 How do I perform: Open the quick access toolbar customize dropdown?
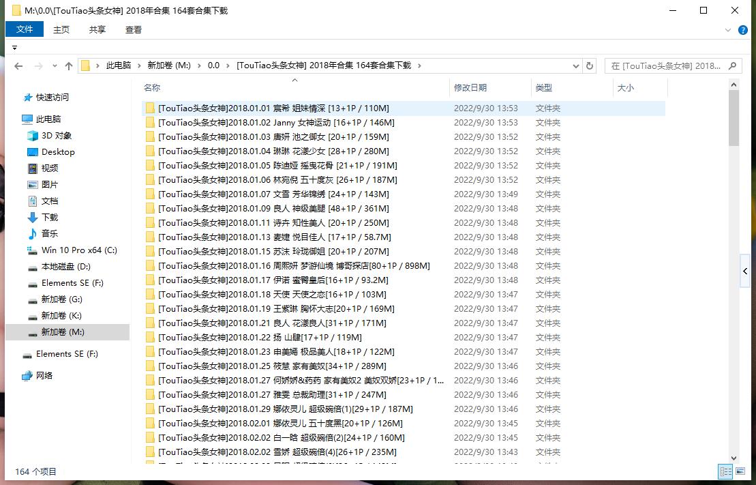pos(14,48)
